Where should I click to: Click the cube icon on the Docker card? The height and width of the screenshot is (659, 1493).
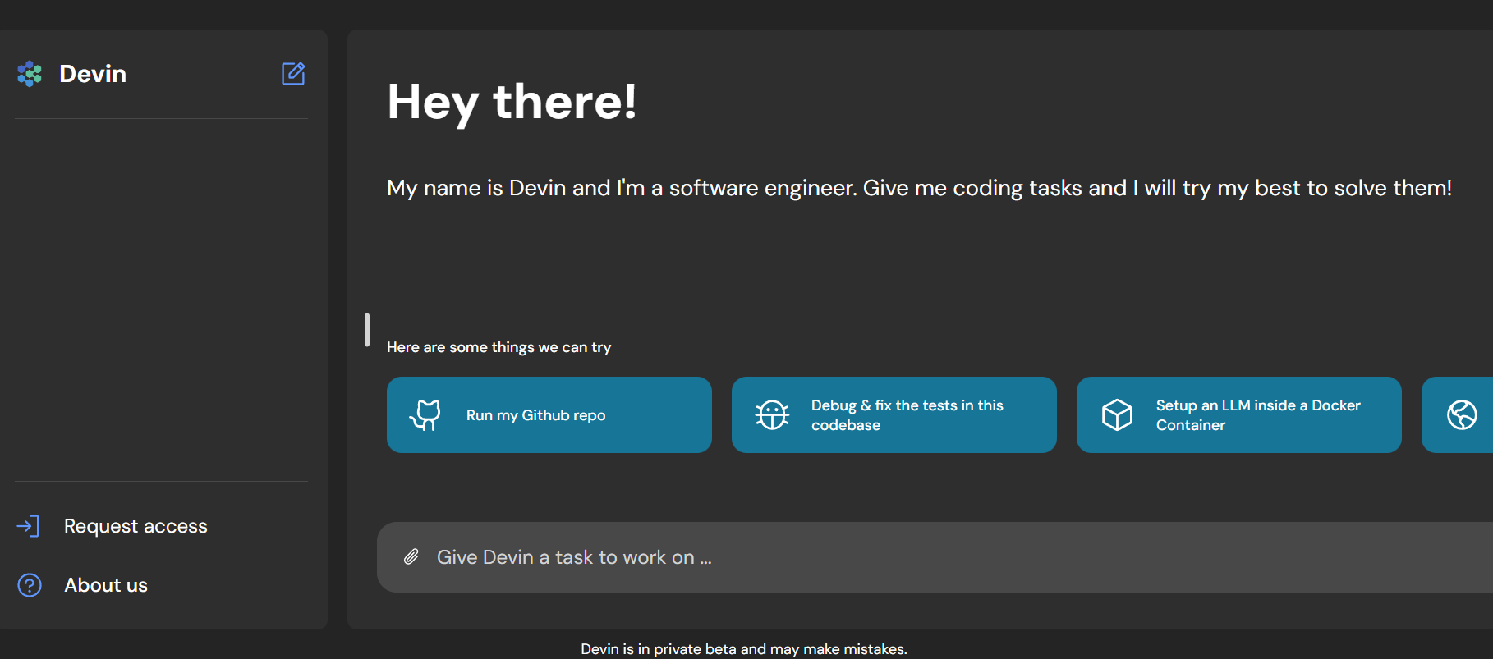click(1117, 415)
